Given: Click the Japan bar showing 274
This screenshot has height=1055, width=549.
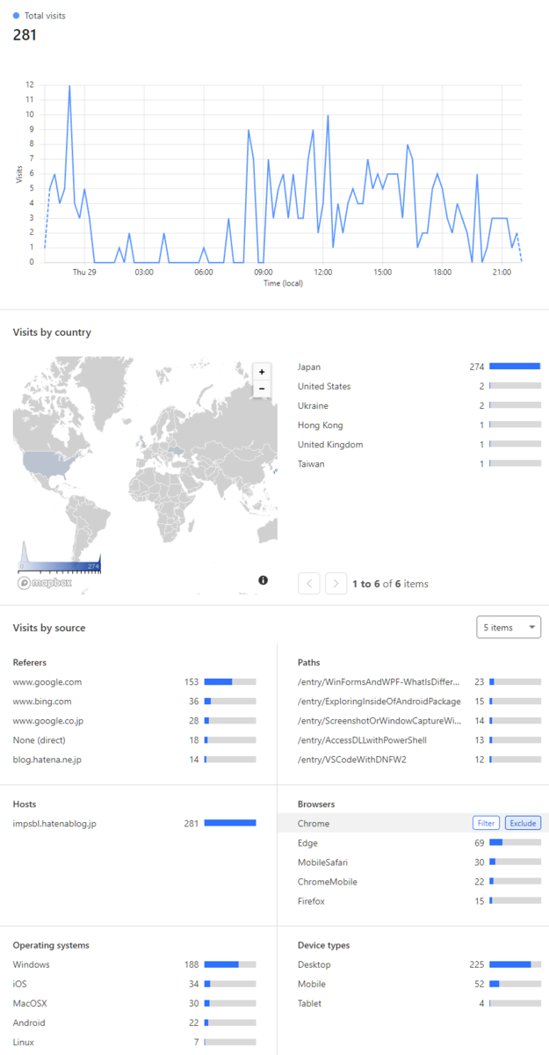Looking at the screenshot, I should pos(515,367).
